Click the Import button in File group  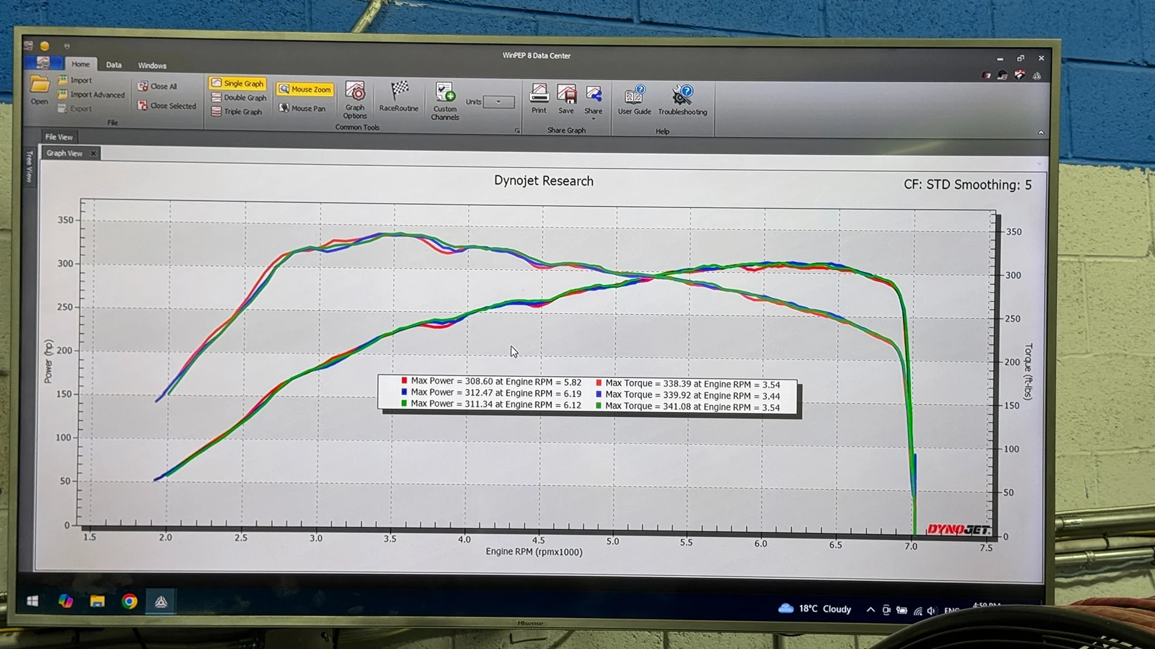(x=75, y=80)
